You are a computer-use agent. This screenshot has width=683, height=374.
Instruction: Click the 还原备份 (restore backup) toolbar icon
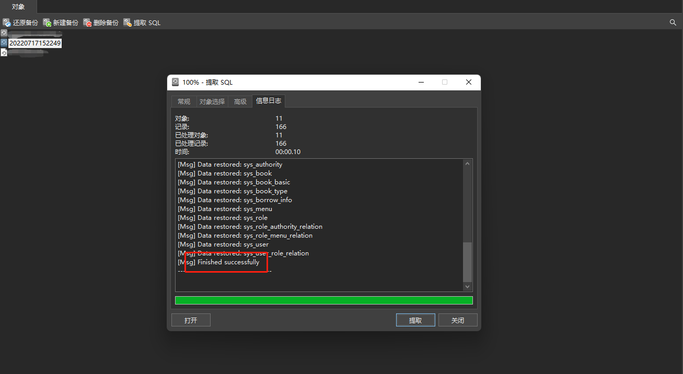[7, 22]
